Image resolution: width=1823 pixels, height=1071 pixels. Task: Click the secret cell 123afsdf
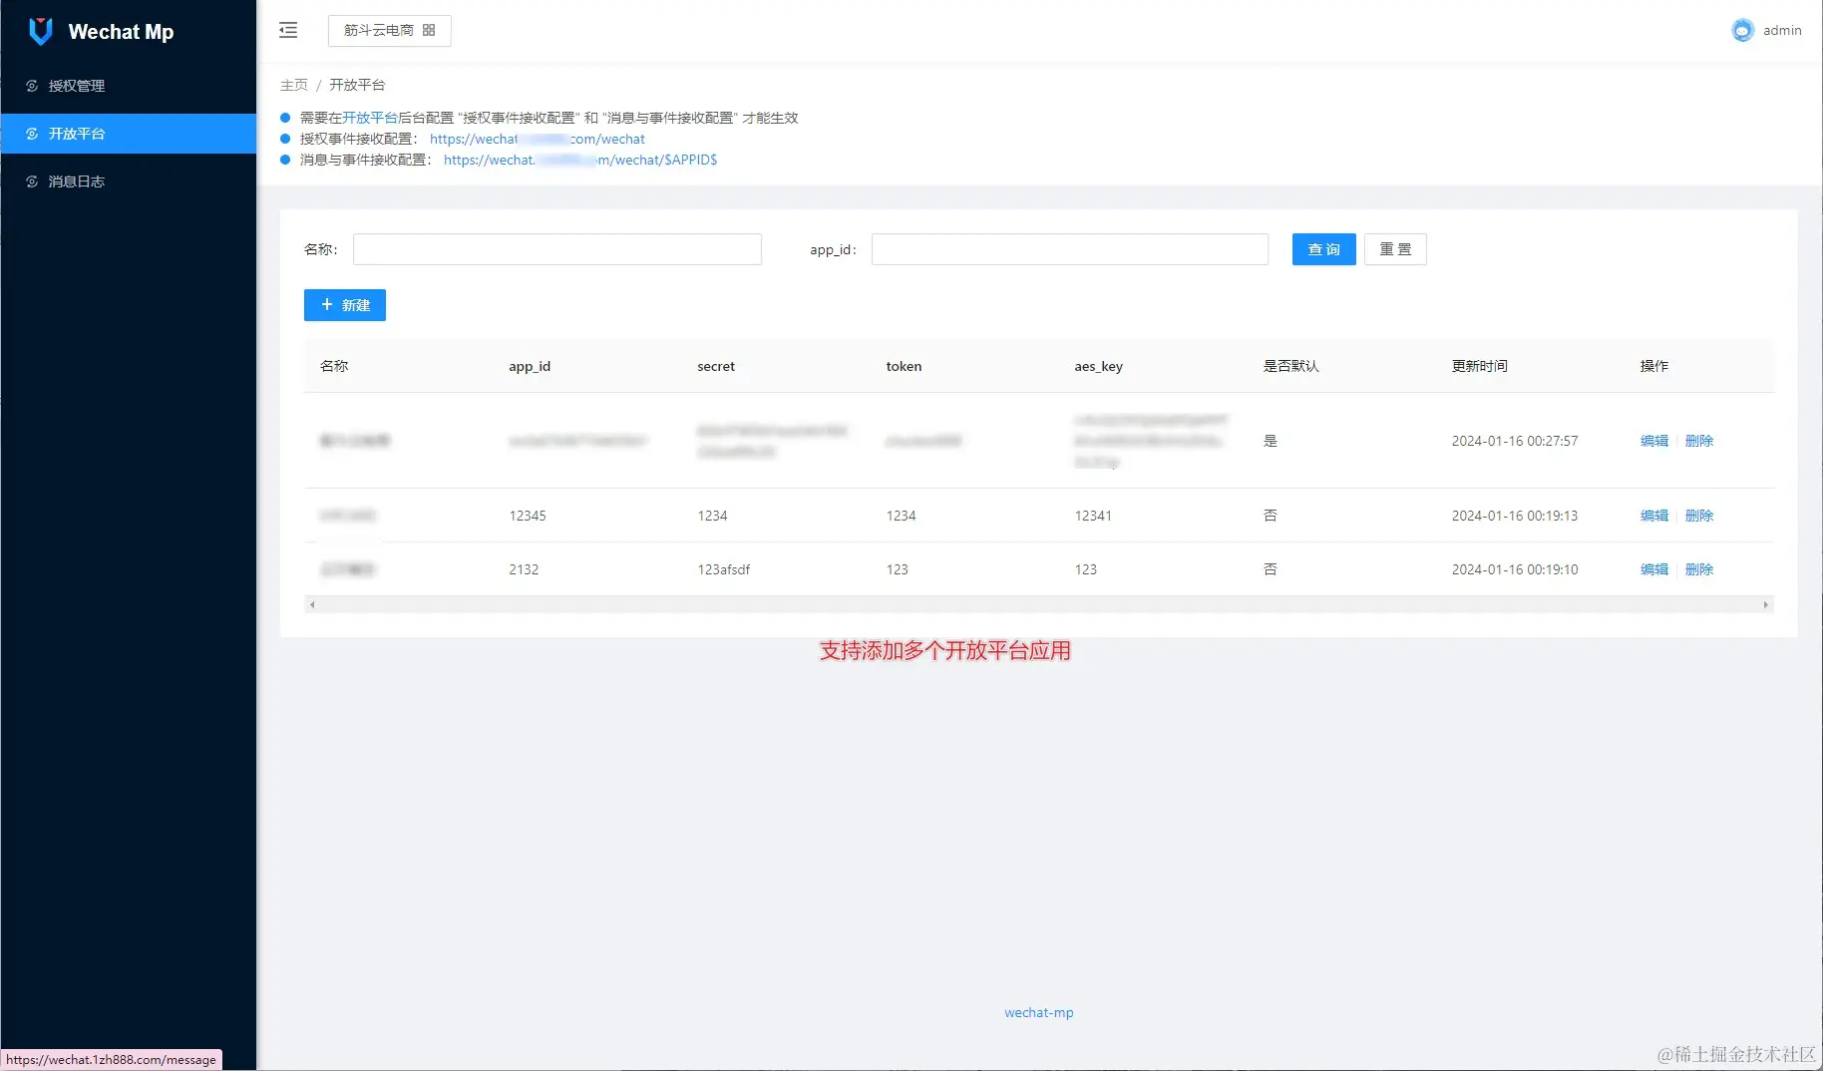tap(724, 569)
